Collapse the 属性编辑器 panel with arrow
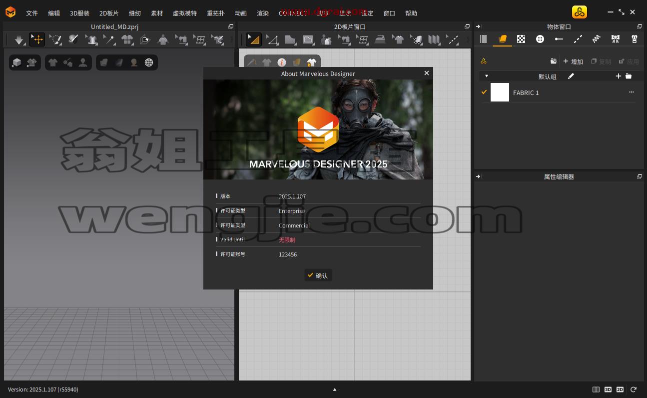Image resolution: width=647 pixels, height=398 pixels. point(478,176)
